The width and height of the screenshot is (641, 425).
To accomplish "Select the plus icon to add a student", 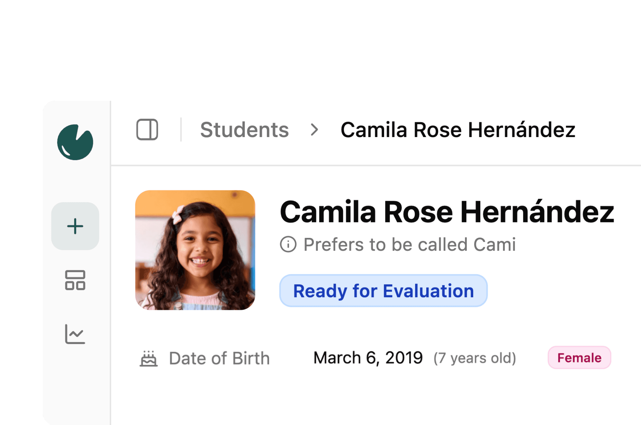I will point(75,226).
